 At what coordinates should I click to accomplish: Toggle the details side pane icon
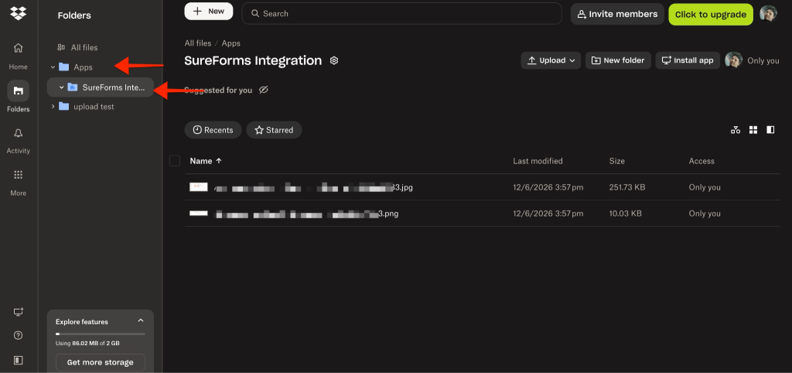click(x=770, y=130)
